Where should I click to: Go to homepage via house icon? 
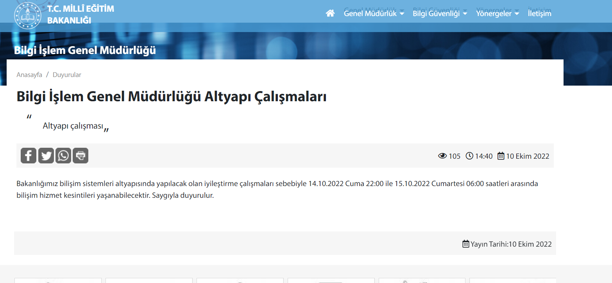pos(330,13)
